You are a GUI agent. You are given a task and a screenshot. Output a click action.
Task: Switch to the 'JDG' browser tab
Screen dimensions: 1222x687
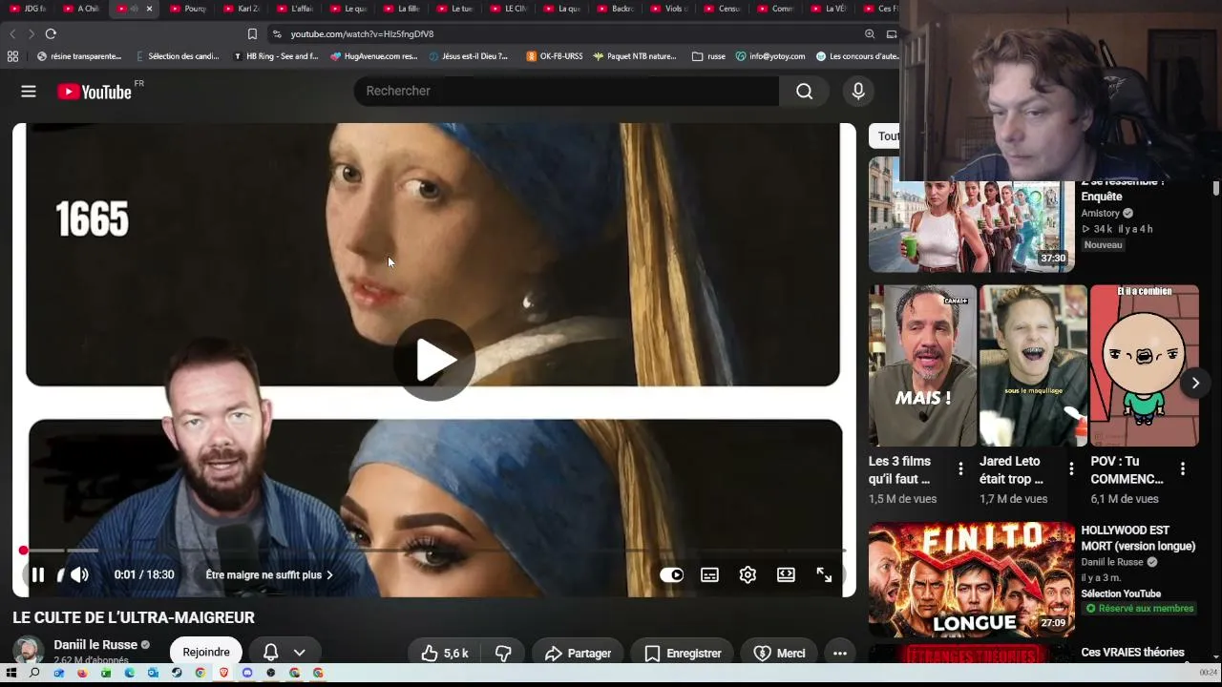29,9
